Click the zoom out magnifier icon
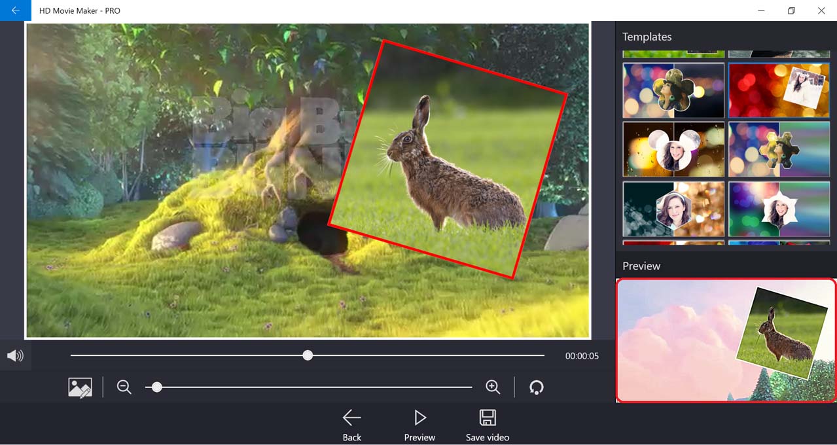Screen dimensions: 837x445 coord(124,387)
